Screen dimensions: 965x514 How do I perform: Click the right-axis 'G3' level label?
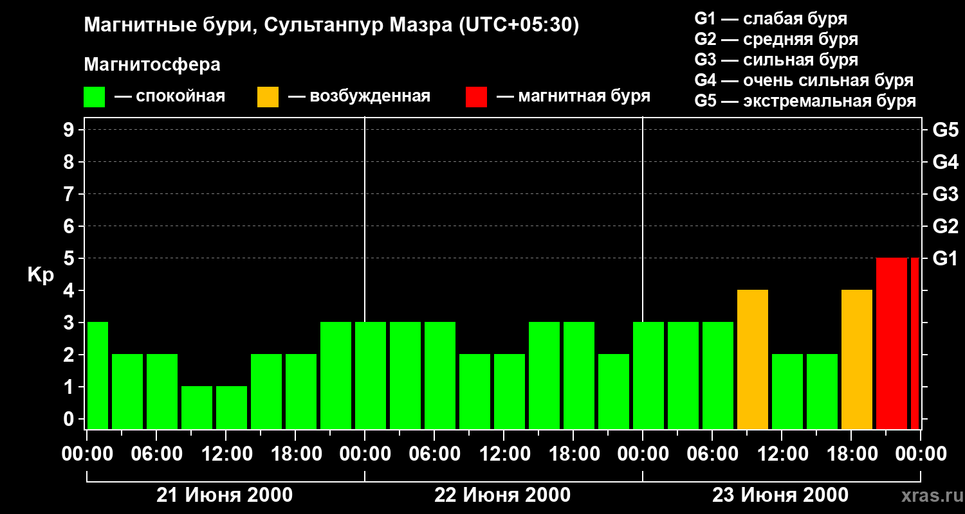click(945, 194)
